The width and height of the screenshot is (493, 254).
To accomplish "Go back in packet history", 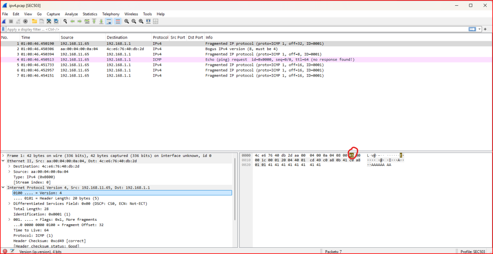I will click(72, 21).
